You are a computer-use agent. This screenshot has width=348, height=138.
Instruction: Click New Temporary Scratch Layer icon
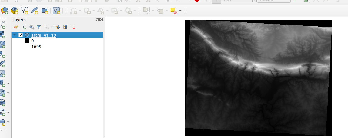pyautogui.click(x=45, y=11)
